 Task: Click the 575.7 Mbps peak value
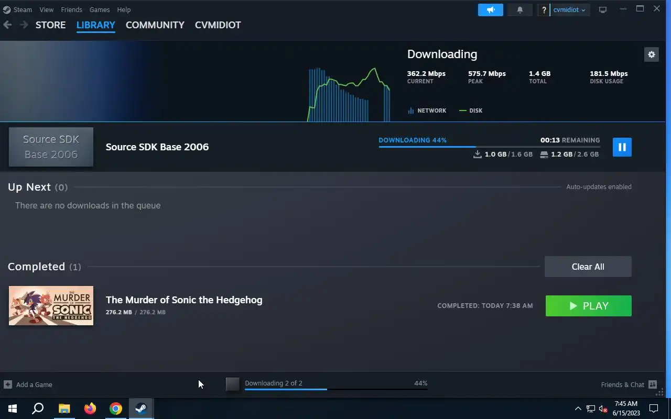point(487,73)
